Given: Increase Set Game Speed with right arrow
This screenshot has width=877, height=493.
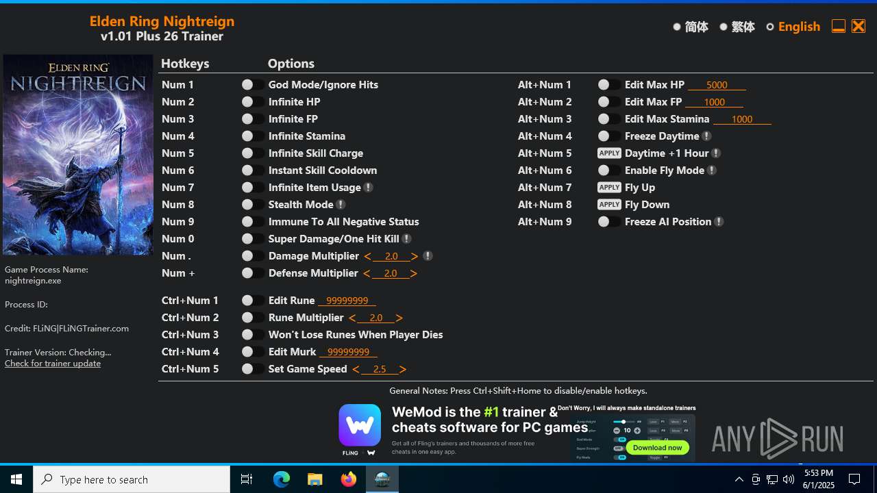Looking at the screenshot, I should (x=402, y=369).
